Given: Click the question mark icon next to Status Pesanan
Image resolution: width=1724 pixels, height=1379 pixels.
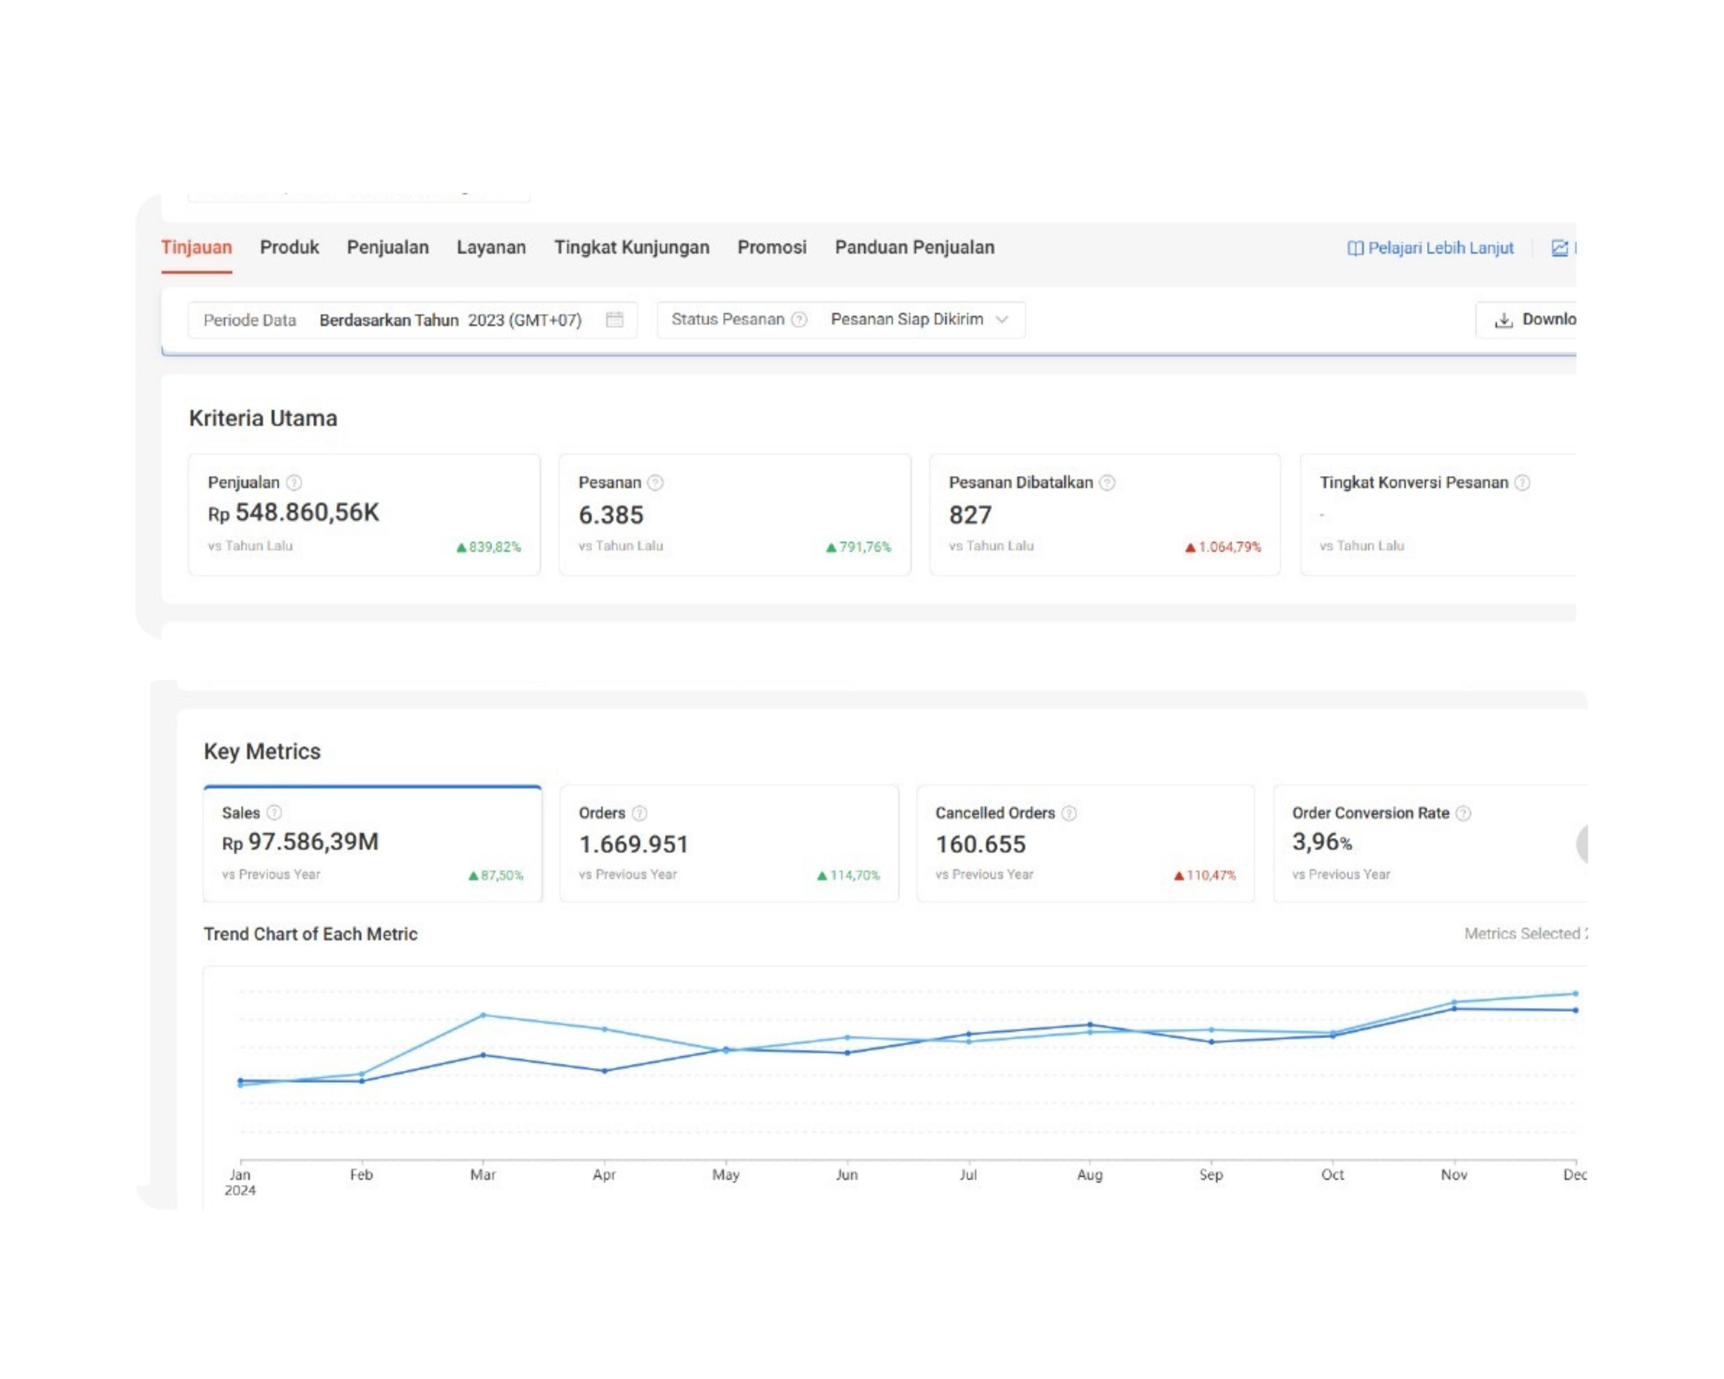Looking at the screenshot, I should 799,320.
